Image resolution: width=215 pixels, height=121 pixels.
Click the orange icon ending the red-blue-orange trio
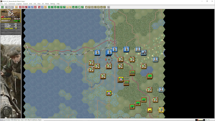tap(45, 7)
